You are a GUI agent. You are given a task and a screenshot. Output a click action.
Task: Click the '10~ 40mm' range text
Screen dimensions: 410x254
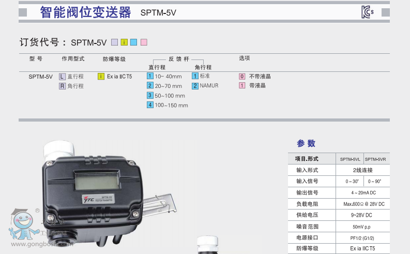click(x=168, y=77)
